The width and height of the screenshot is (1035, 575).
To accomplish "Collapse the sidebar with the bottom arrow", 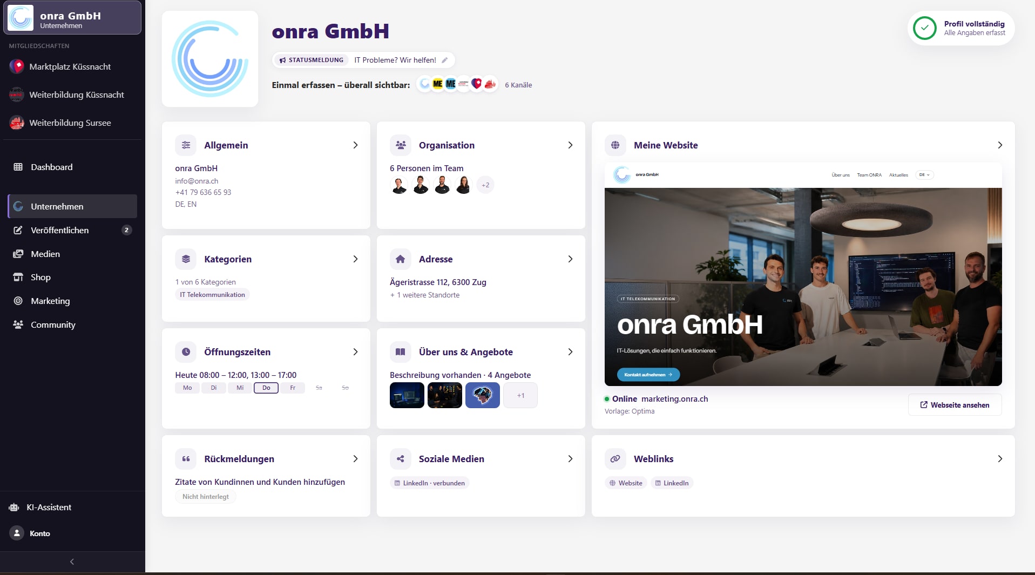I will pyautogui.click(x=72, y=562).
